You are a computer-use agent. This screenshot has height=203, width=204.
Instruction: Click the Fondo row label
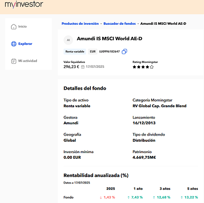pos(69,197)
